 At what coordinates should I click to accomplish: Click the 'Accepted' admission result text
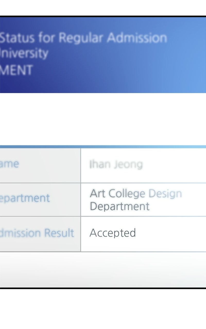point(113,233)
